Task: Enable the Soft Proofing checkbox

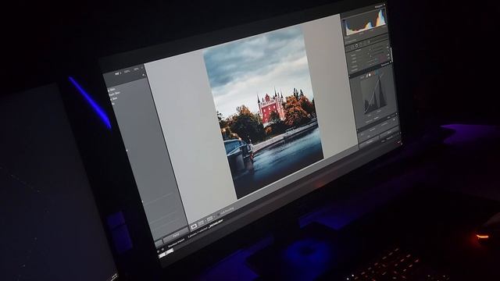Action: pyautogui.click(x=218, y=215)
